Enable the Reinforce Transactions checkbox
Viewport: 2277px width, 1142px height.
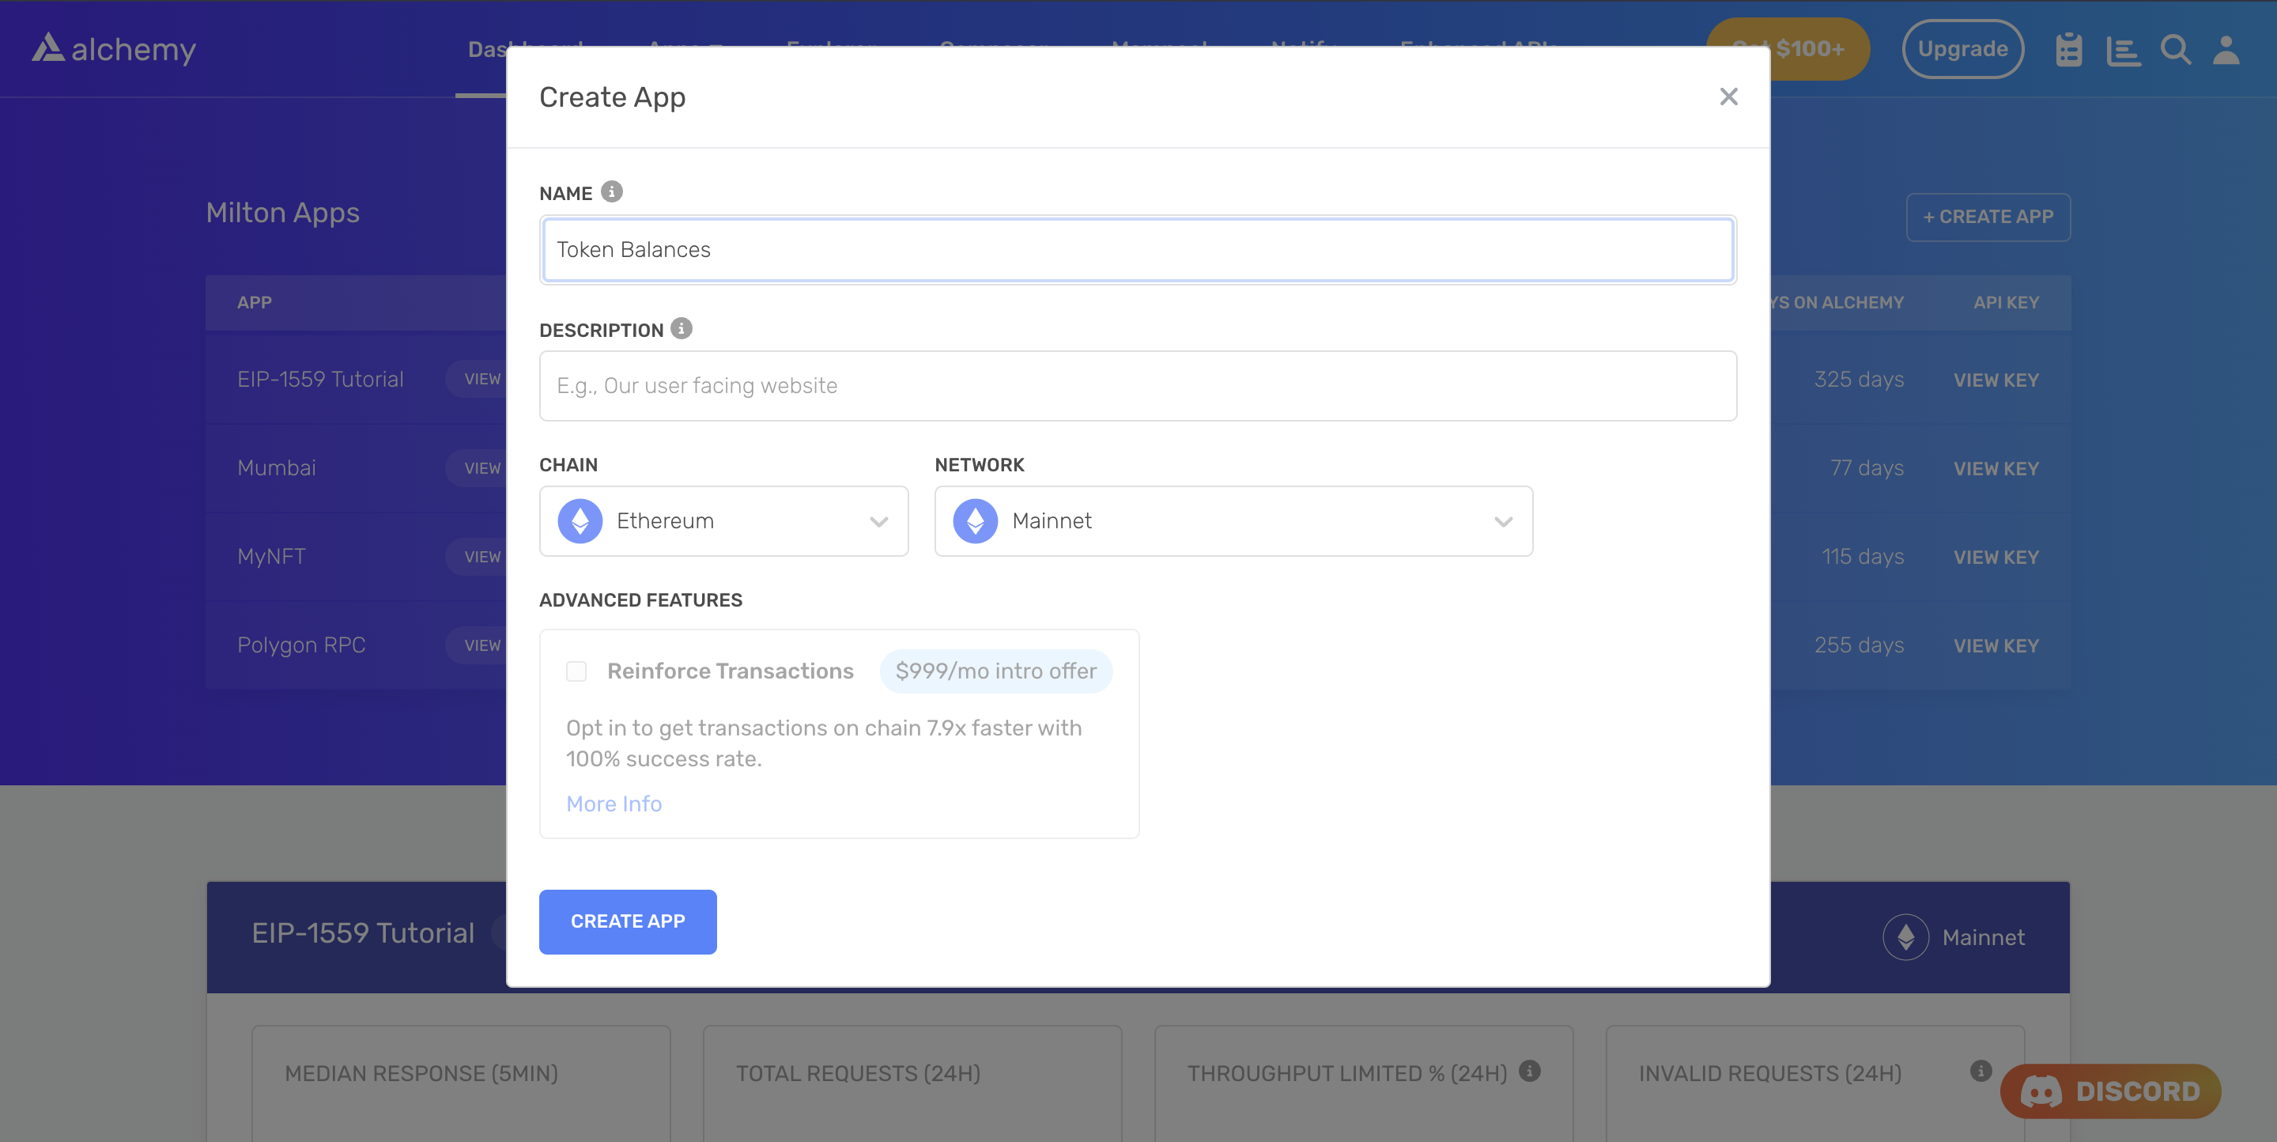point(576,671)
